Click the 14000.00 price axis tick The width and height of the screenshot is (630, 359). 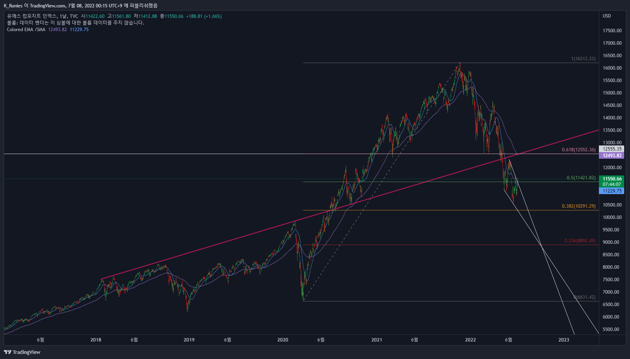click(612, 118)
